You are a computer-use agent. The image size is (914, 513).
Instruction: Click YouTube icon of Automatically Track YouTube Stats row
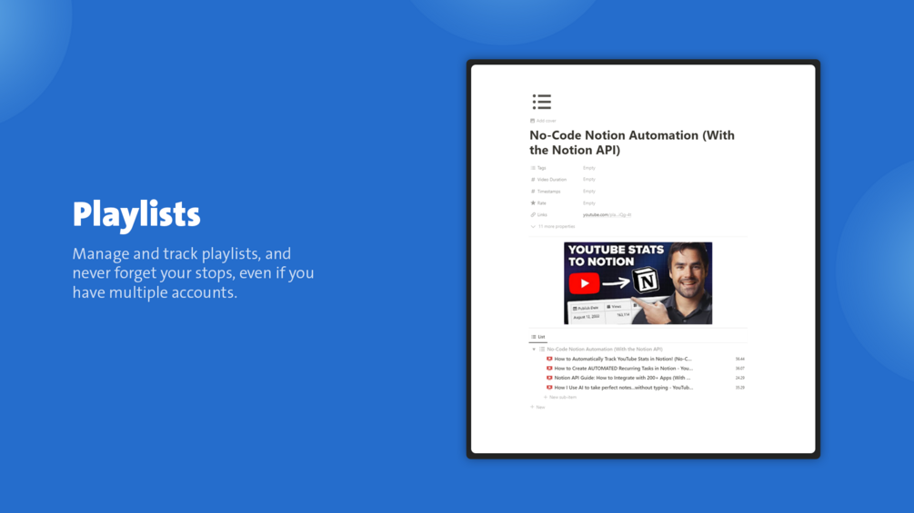pos(549,359)
